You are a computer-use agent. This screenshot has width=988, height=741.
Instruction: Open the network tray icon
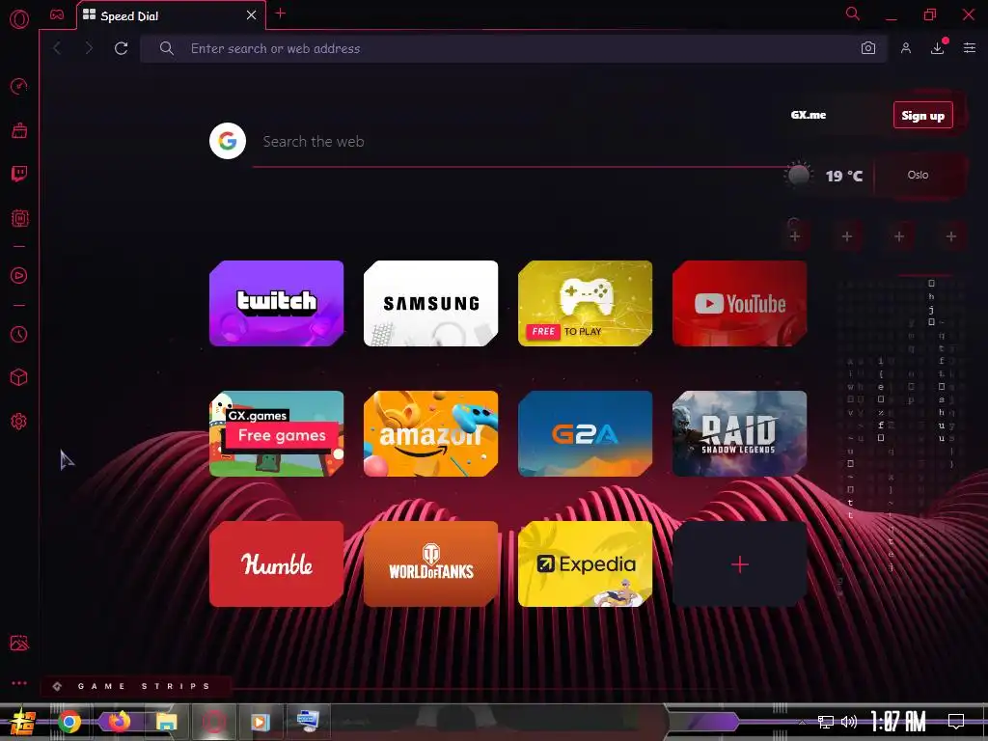tap(826, 722)
